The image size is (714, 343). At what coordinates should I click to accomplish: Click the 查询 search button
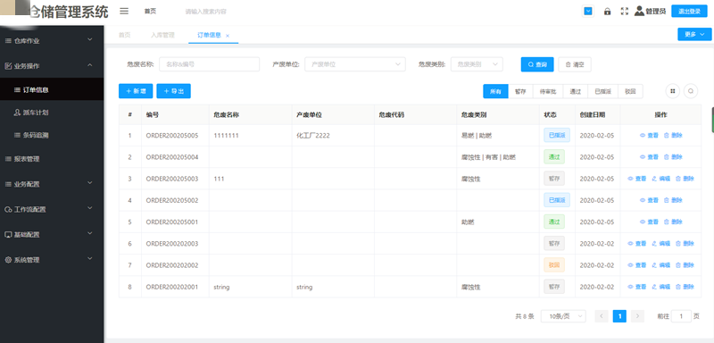(537, 64)
